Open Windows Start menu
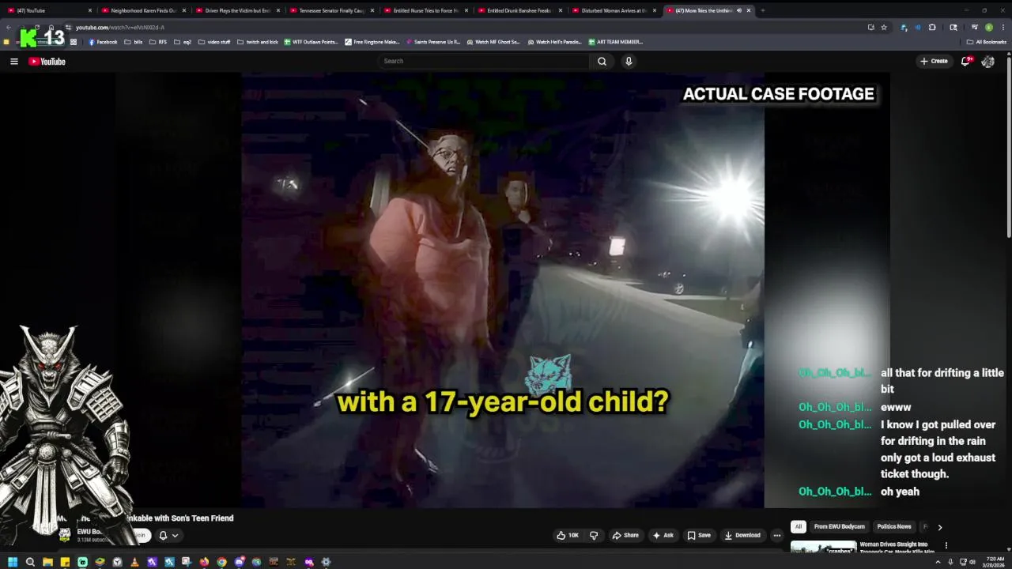 (13, 562)
